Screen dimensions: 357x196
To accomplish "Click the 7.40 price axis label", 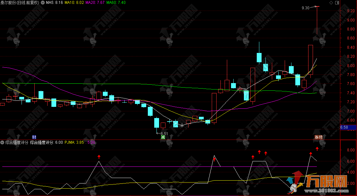I will (351, 93).
